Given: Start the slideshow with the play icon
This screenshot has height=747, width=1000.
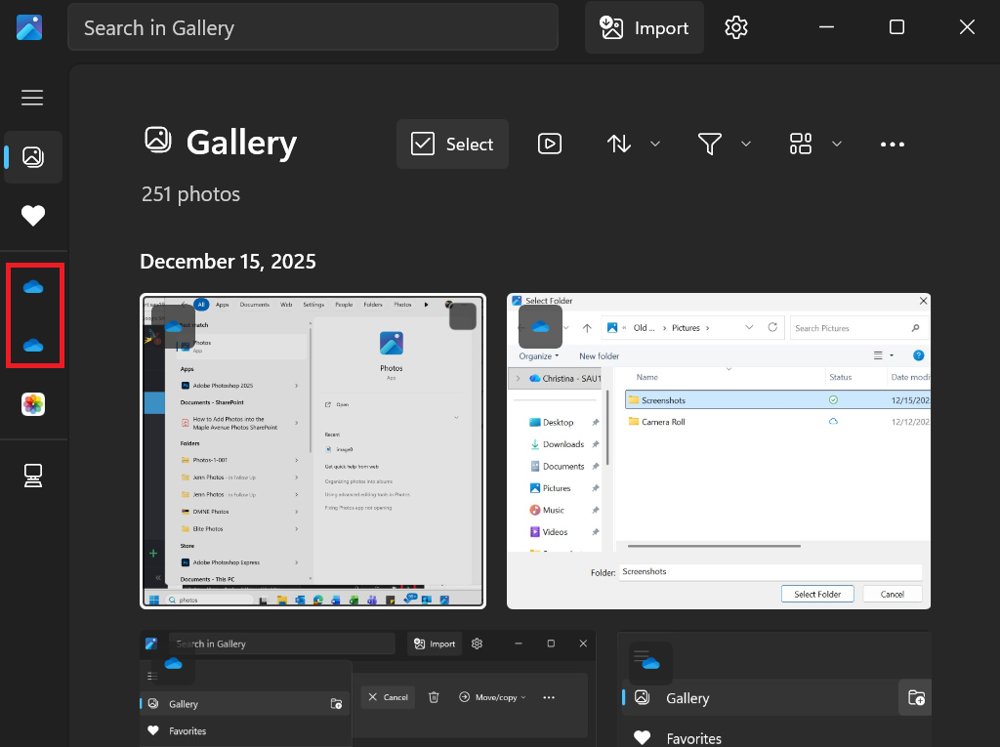Looking at the screenshot, I should click(550, 145).
